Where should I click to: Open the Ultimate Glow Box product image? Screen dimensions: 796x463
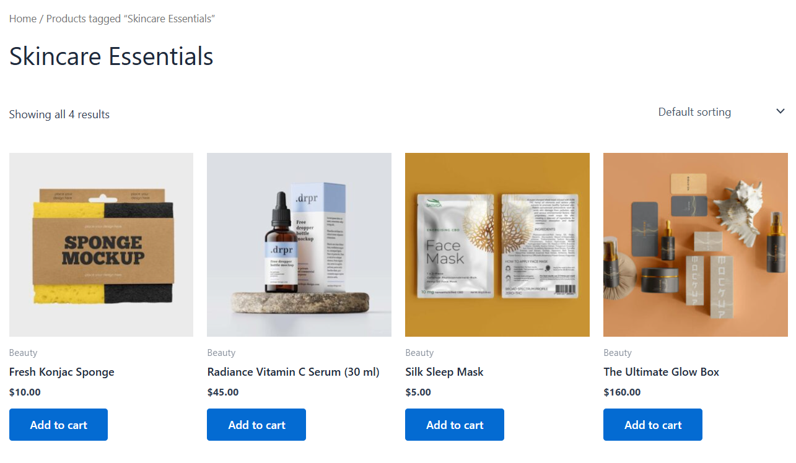(696, 245)
